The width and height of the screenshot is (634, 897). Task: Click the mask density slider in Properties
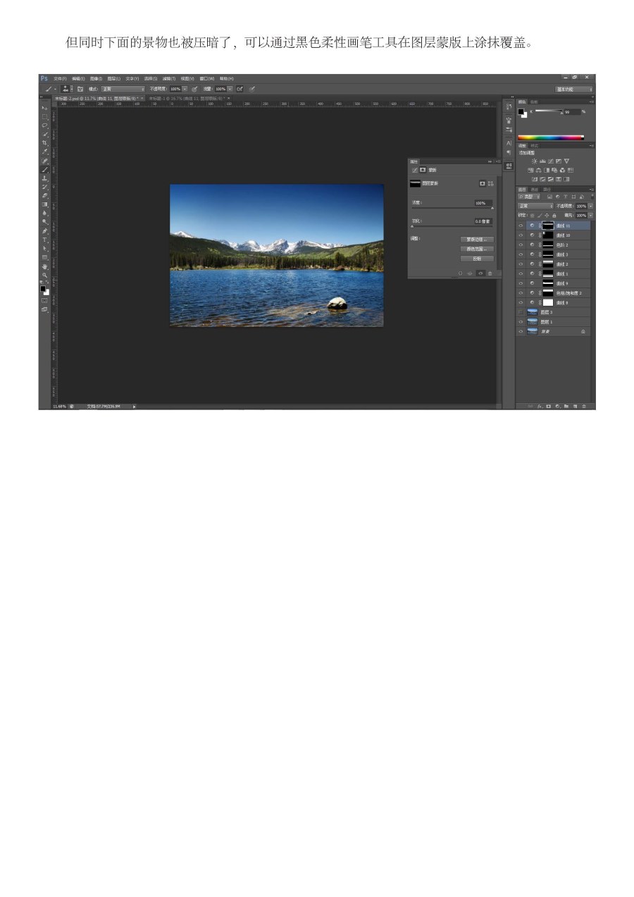click(452, 209)
